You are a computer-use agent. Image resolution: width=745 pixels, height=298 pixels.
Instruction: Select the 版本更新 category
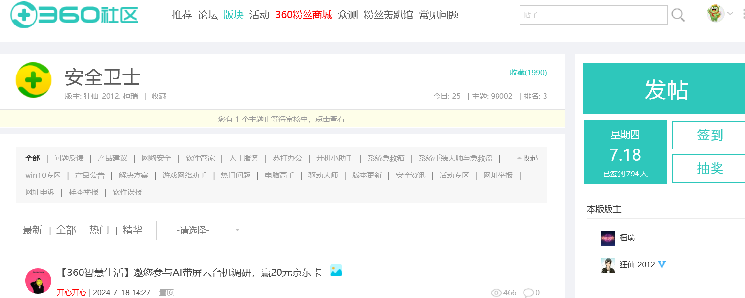click(367, 175)
